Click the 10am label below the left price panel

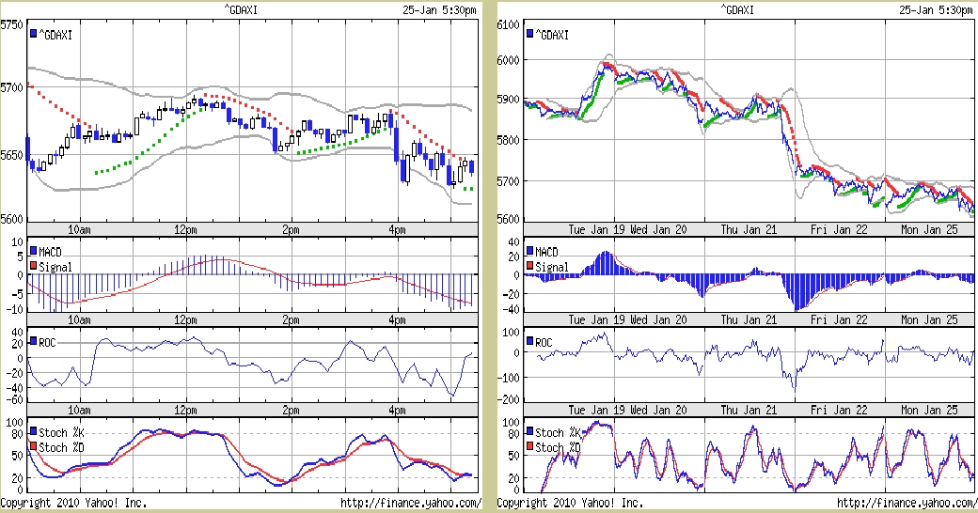pyautogui.click(x=79, y=229)
